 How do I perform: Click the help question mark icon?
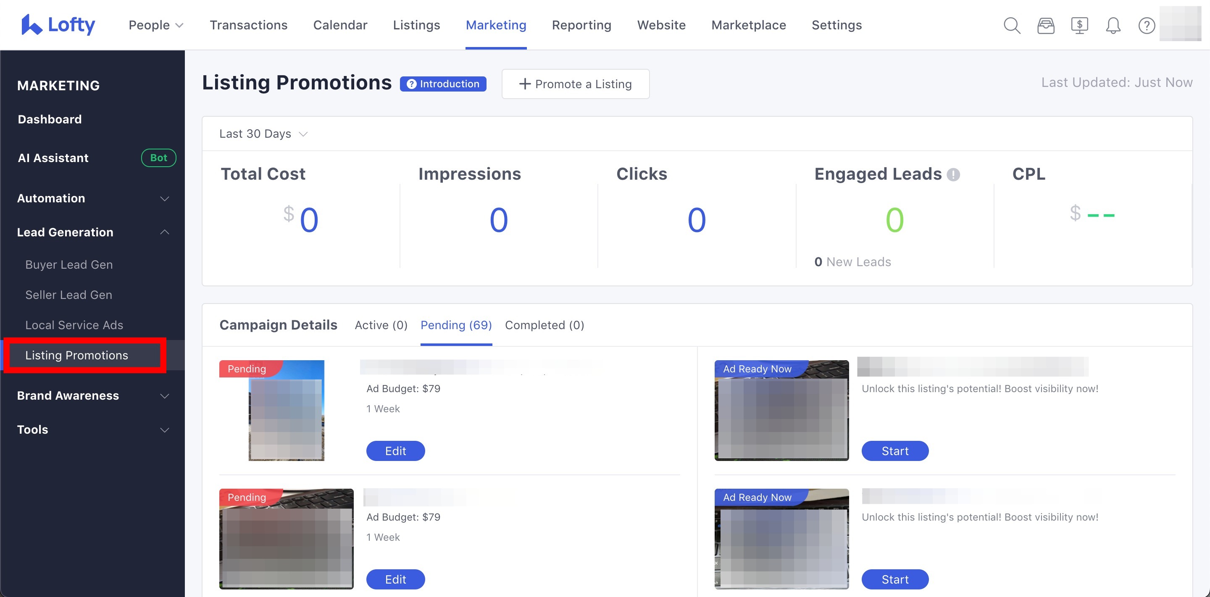1146,25
